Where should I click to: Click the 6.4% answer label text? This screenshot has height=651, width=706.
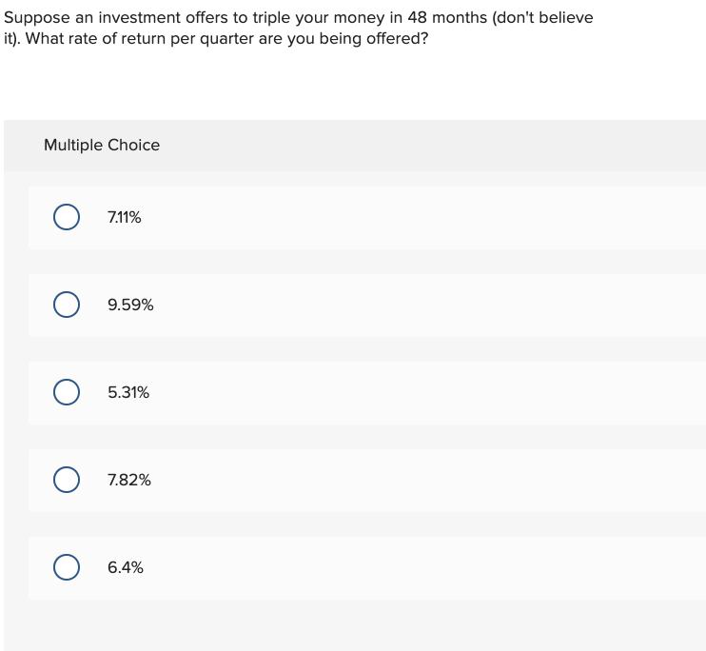pos(126,567)
